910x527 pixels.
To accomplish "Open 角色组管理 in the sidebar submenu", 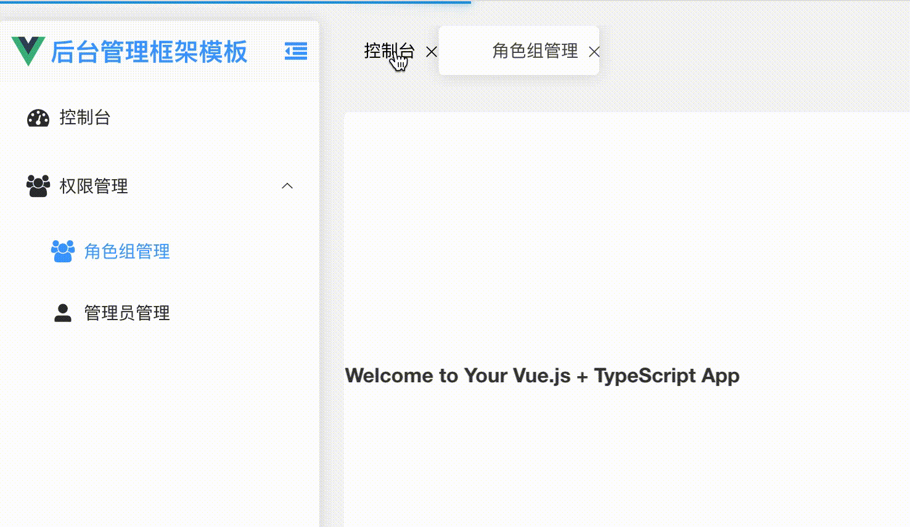I will pos(160,251).
